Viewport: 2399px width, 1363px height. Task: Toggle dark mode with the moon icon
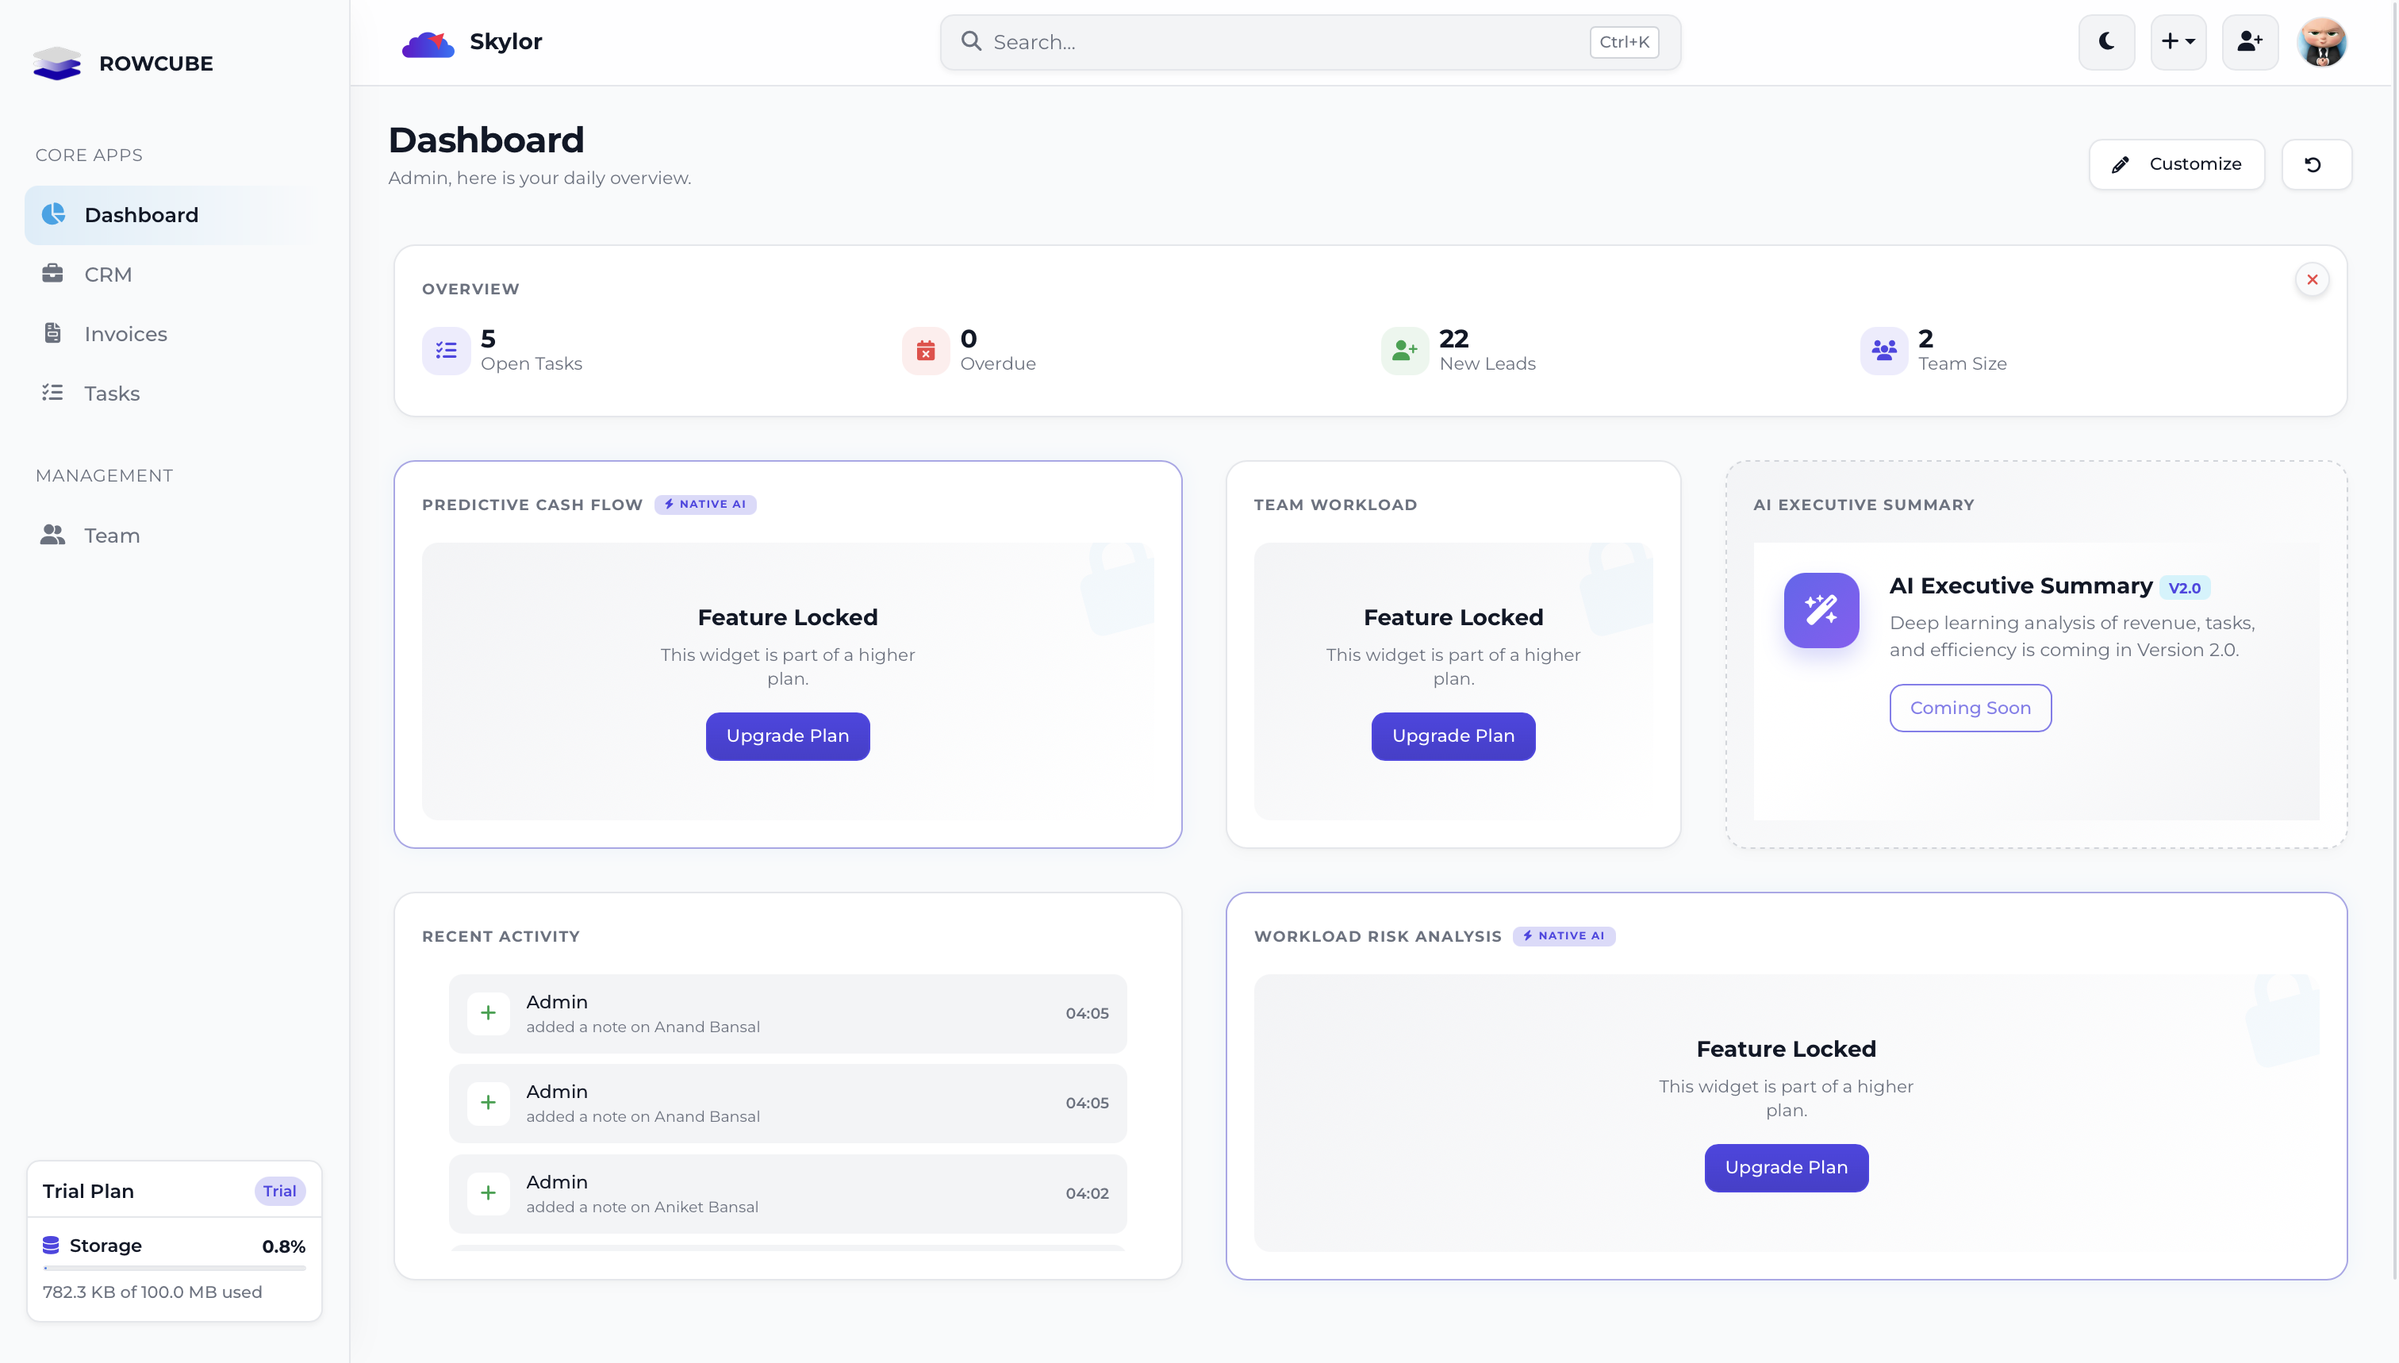click(x=2106, y=41)
